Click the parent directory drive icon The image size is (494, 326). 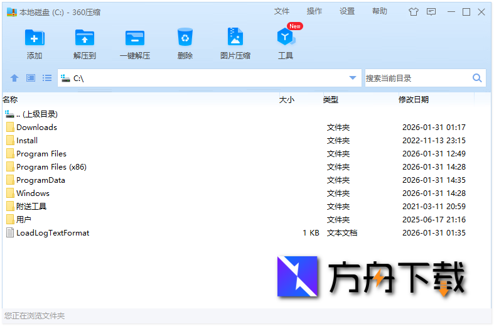coord(9,114)
